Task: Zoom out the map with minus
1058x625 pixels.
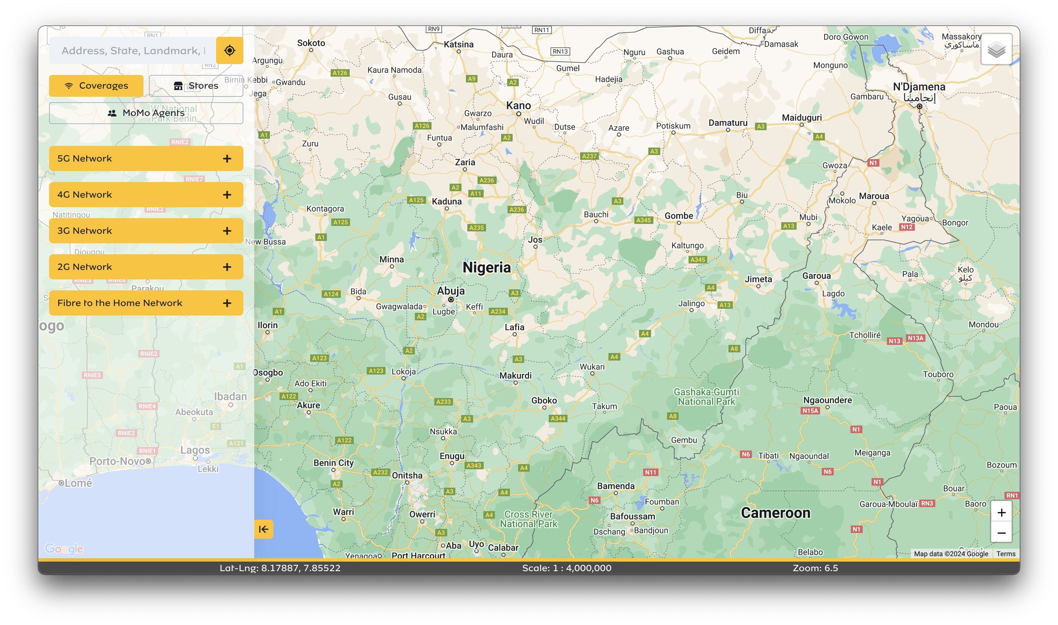Action: pyautogui.click(x=1001, y=533)
